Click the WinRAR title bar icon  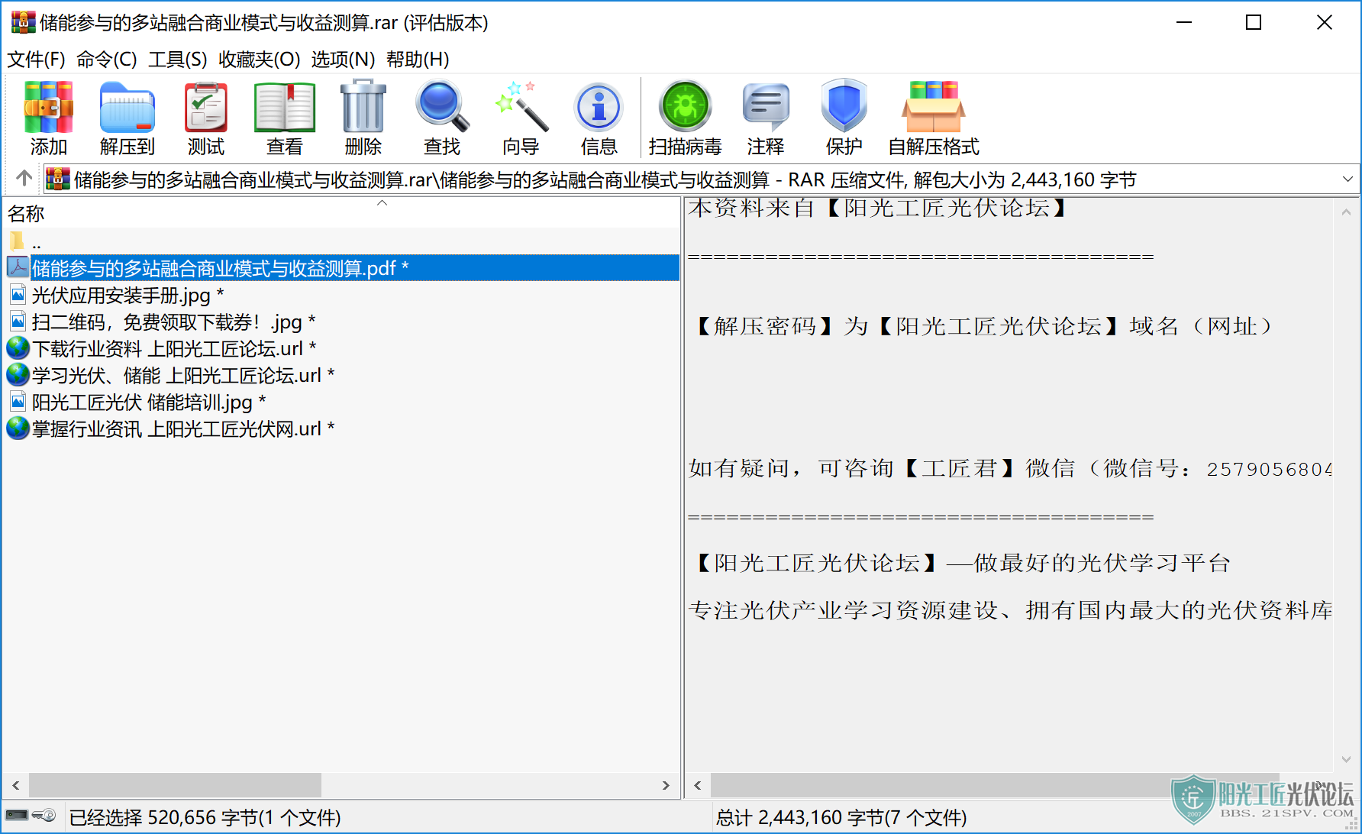tap(23, 22)
